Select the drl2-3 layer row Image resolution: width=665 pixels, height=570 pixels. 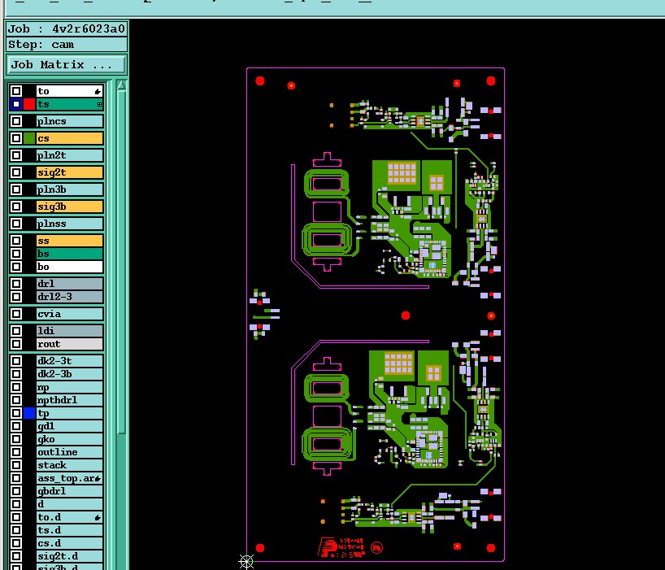click(x=70, y=297)
